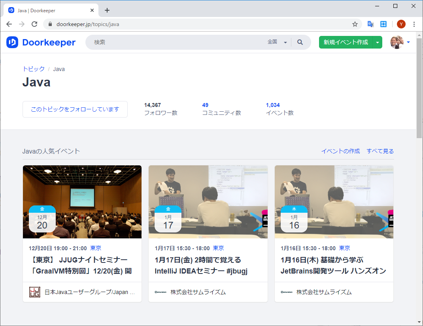Viewport: 423px width, 326px height.
Task: Expand arrow next to 新規イベント作成
Action: pyautogui.click(x=378, y=42)
